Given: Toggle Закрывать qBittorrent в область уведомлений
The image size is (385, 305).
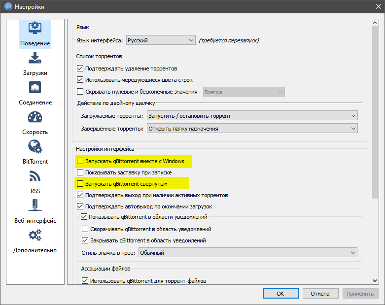Looking at the screenshot, I should [85, 240].
